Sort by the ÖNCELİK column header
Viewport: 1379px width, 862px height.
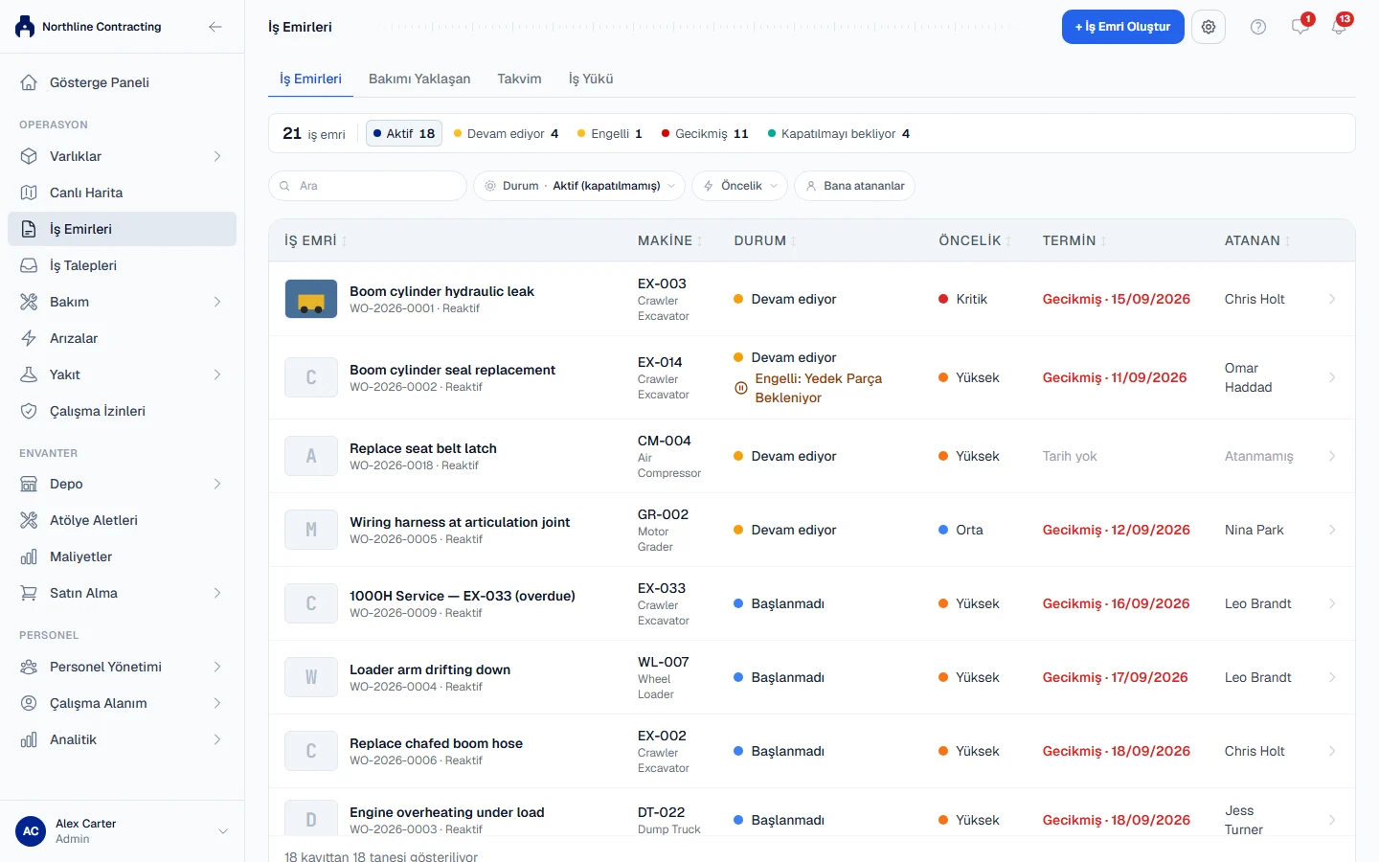[x=975, y=240]
